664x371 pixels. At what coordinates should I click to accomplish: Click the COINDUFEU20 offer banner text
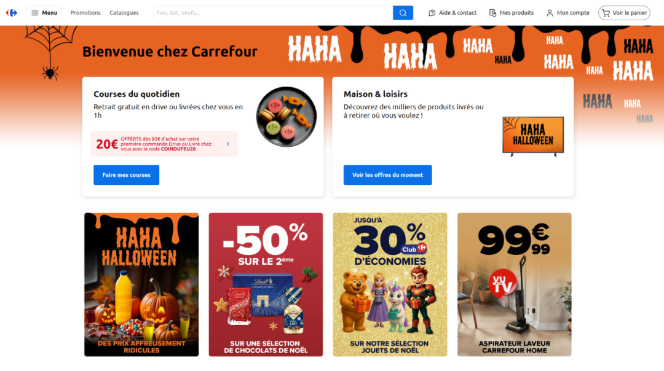click(166, 144)
